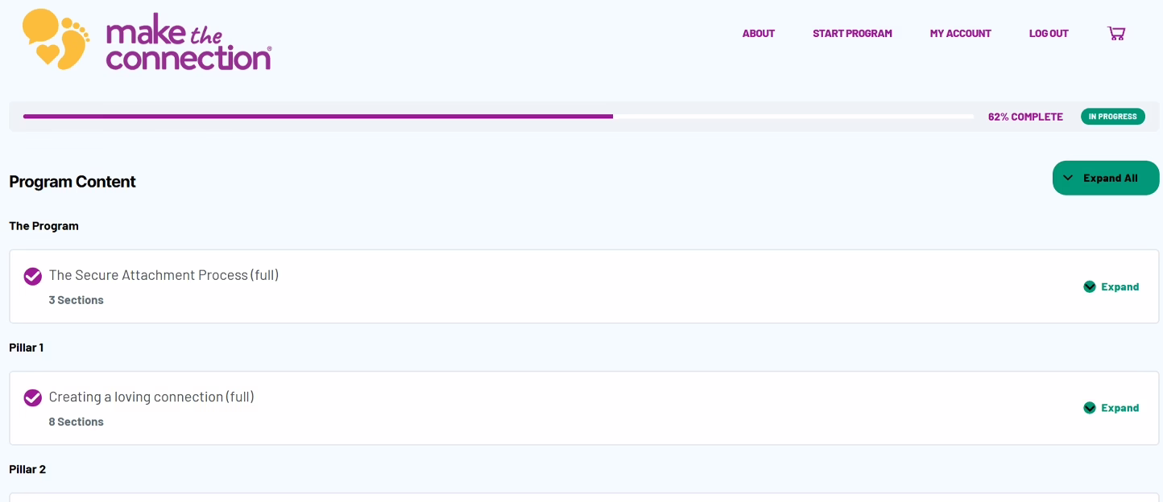Click the shopping cart icon

click(x=1116, y=33)
